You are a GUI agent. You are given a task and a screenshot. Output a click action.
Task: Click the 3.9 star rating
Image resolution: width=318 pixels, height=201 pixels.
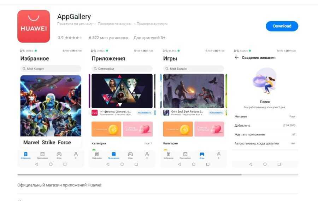pyautogui.click(x=70, y=38)
